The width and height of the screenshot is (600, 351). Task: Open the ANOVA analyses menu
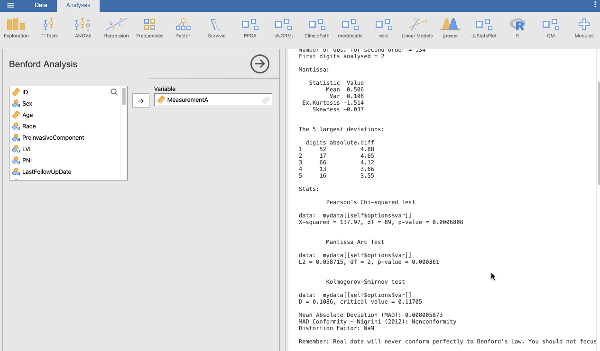(83, 28)
